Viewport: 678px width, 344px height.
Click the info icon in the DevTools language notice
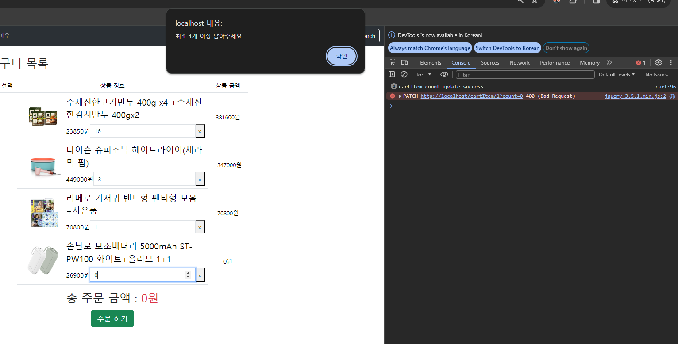point(392,35)
